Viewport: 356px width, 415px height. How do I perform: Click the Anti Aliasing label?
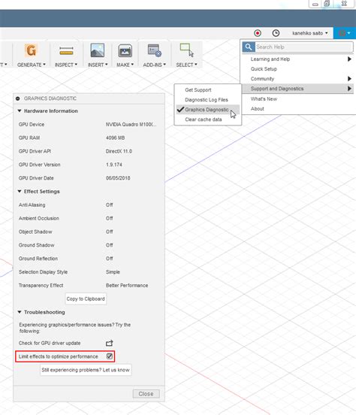click(x=32, y=204)
